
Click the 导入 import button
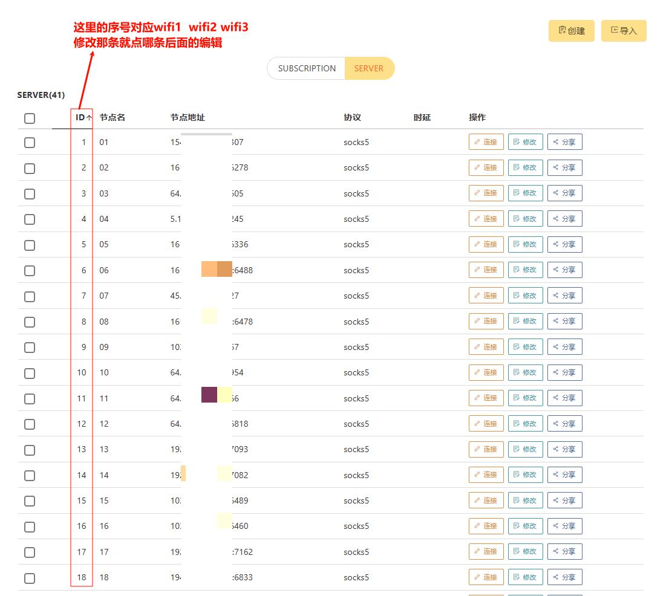coord(624,30)
